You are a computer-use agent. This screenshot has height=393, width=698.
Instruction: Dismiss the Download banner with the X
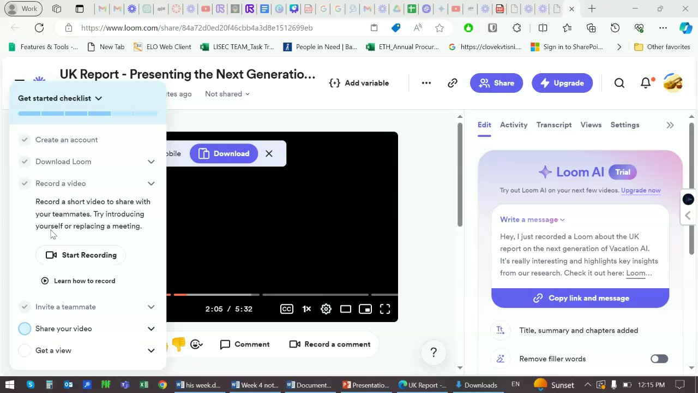point(269,153)
